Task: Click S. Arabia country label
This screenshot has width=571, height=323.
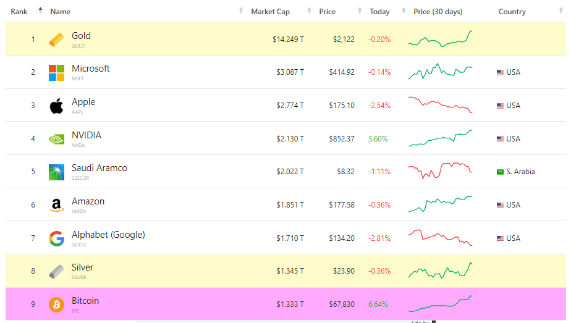Action: point(520,172)
